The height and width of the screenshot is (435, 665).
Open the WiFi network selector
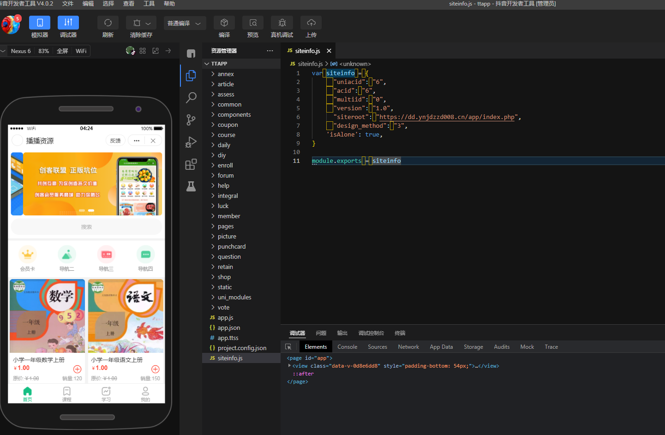pyautogui.click(x=81, y=51)
